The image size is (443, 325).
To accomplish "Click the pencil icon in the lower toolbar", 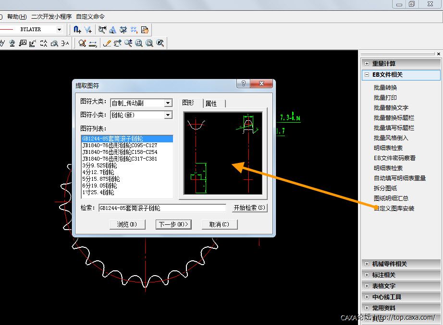I will tap(107, 43).
